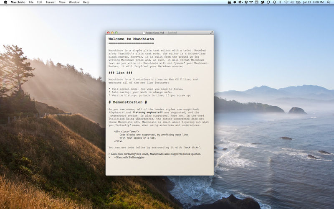This screenshot has height=209, width=334.
Task: Click the inline code 'back ticks'
Action: 192,148
